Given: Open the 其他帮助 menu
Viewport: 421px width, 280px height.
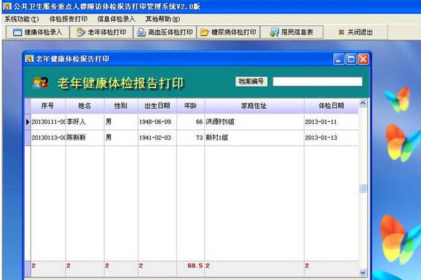Looking at the screenshot, I should pos(163,19).
